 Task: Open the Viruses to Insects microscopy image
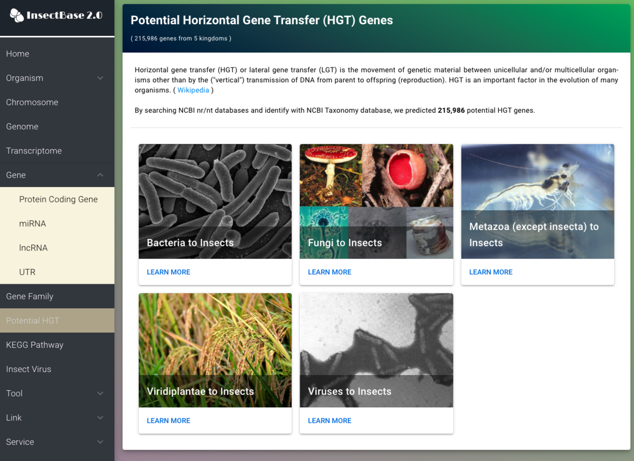(376, 338)
